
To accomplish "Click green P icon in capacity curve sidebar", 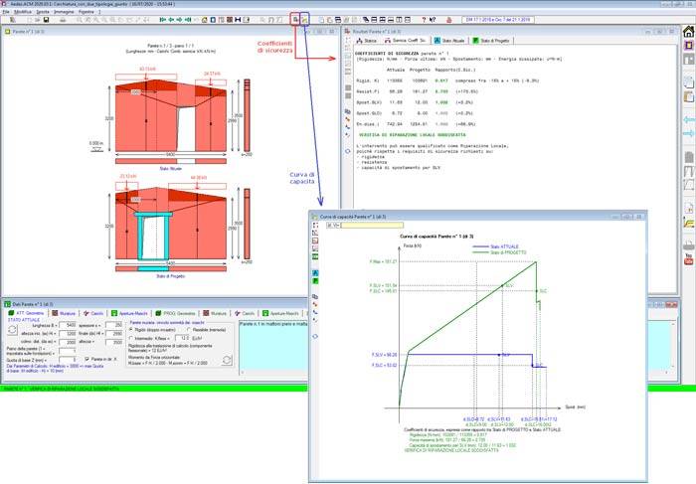I will (315, 281).
